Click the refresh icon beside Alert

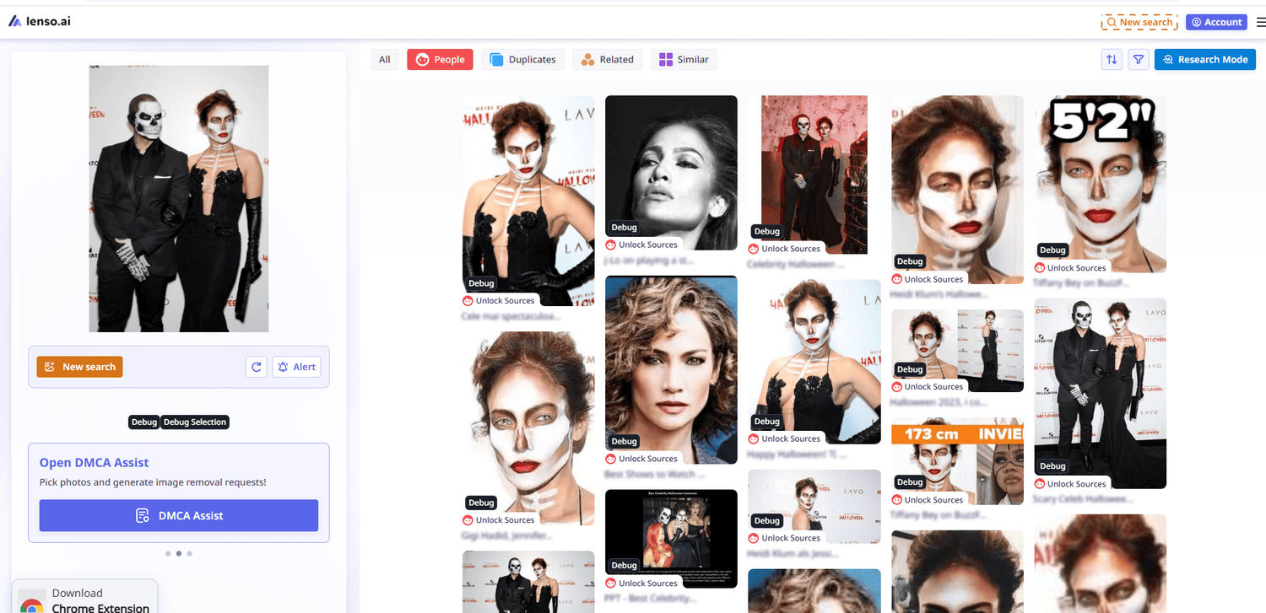point(257,367)
